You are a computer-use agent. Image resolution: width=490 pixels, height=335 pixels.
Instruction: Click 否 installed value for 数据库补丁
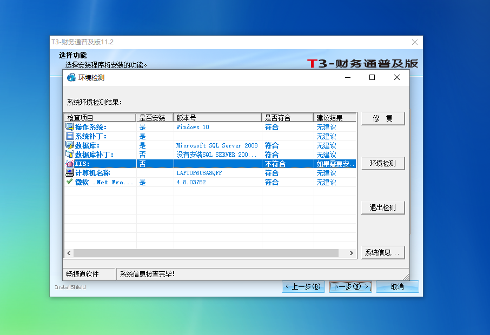click(x=142, y=155)
